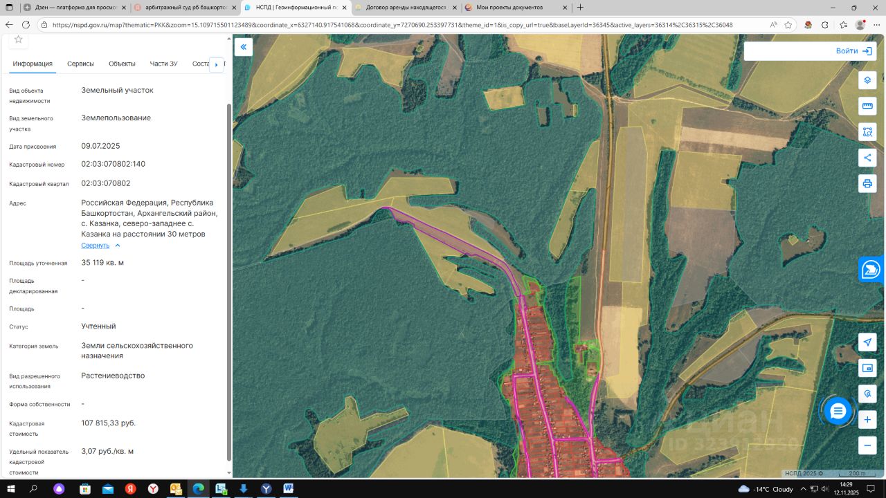
Task: Open the chat assistant bubble
Action: click(838, 412)
